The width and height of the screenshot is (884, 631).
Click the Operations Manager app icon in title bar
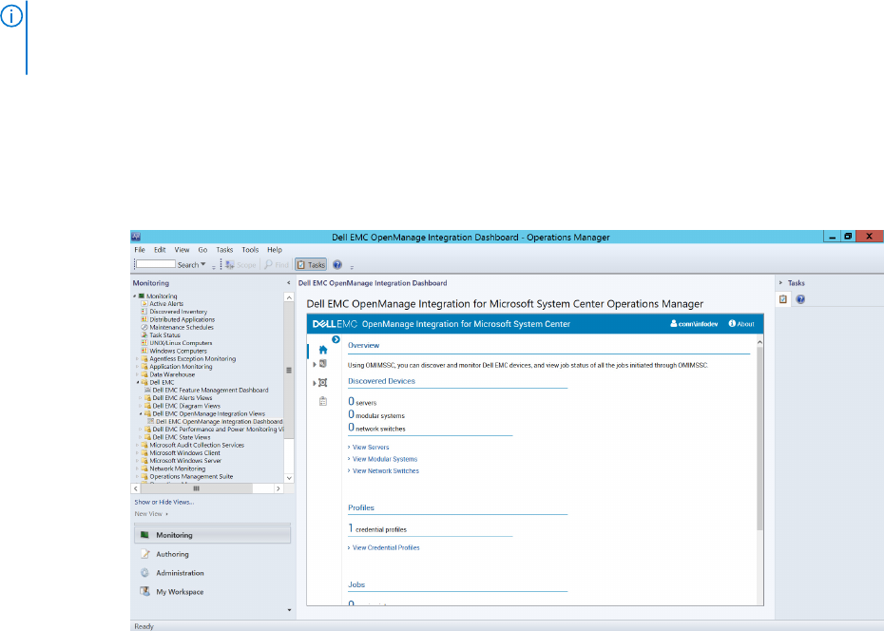tap(136, 237)
